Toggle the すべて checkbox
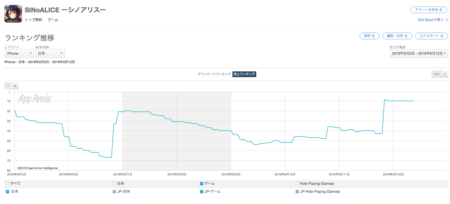450x204 pixels. click(x=7, y=184)
